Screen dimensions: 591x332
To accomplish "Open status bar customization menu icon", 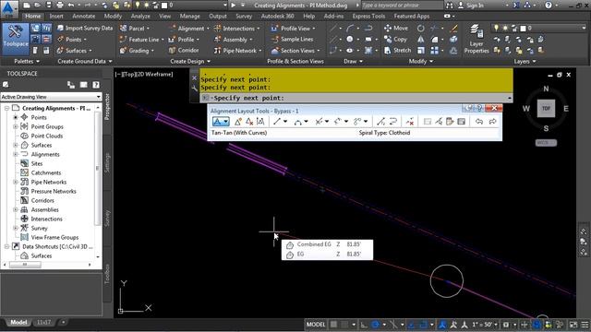I will [585, 325].
